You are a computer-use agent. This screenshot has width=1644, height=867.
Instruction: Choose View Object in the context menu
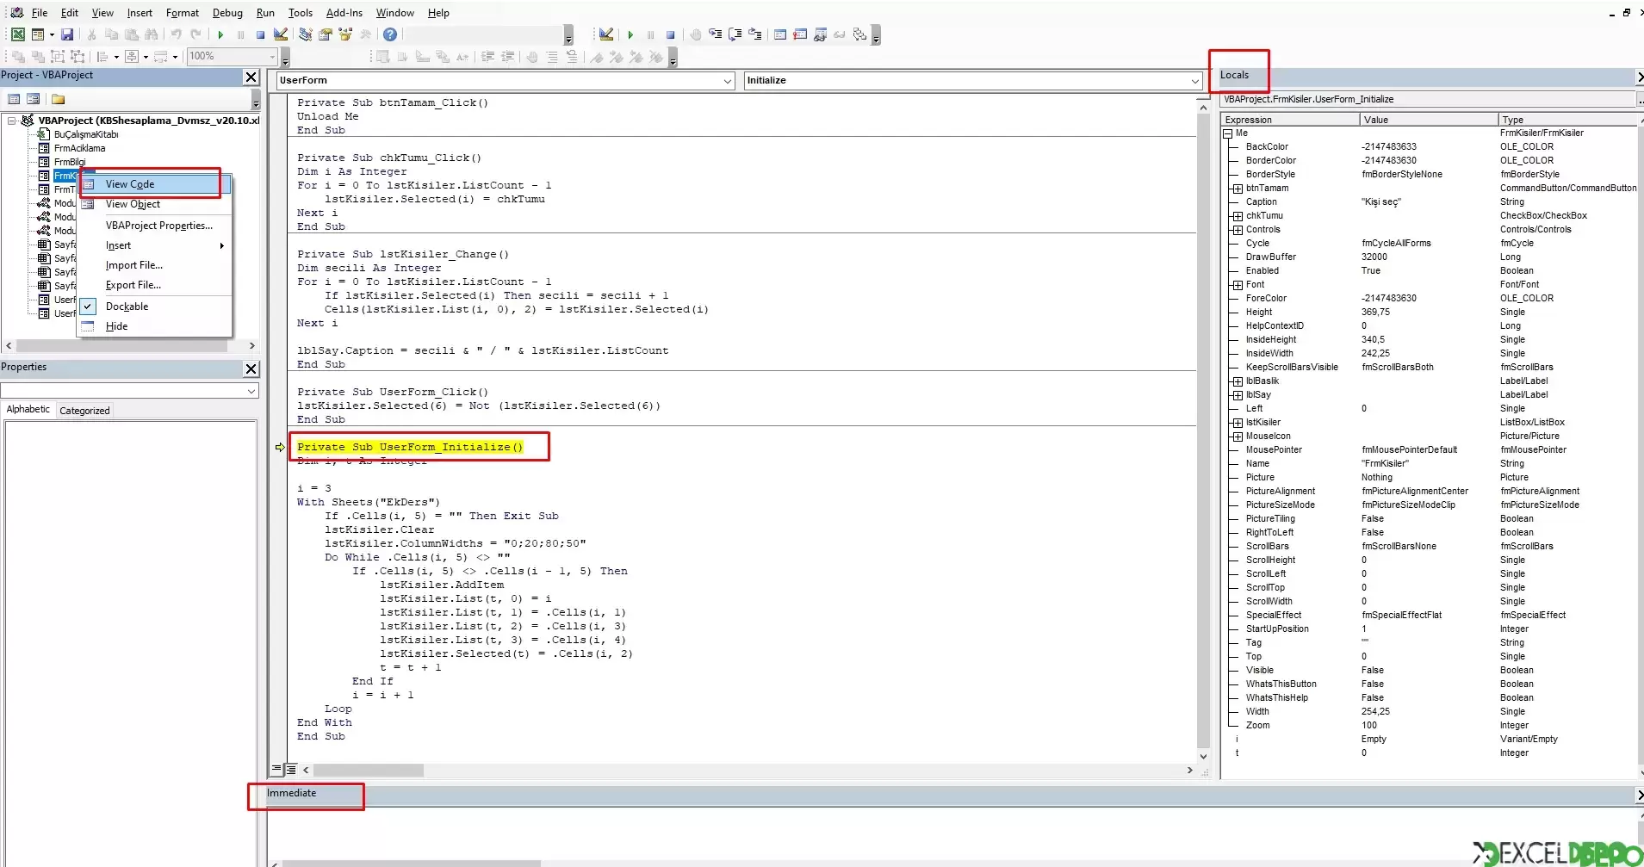pyautogui.click(x=156, y=204)
